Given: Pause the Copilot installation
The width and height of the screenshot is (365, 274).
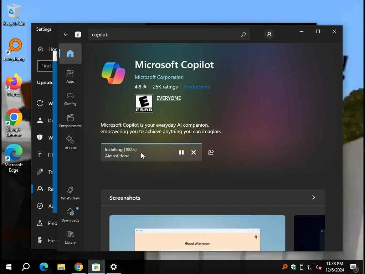Looking at the screenshot, I should (181, 152).
